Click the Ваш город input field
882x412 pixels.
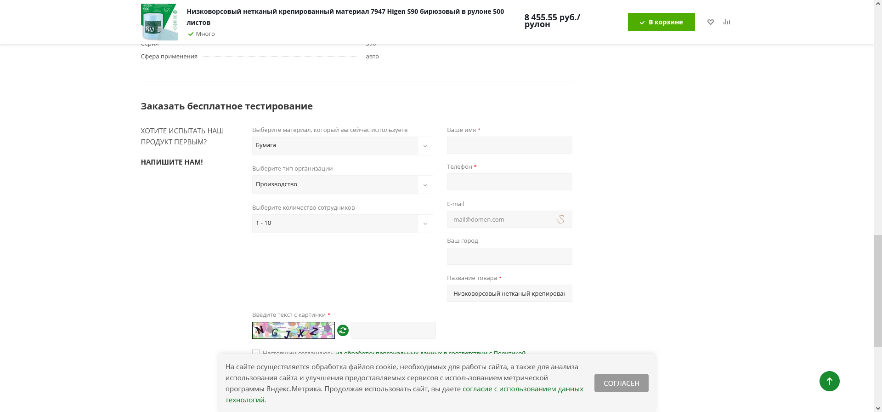[x=509, y=256]
